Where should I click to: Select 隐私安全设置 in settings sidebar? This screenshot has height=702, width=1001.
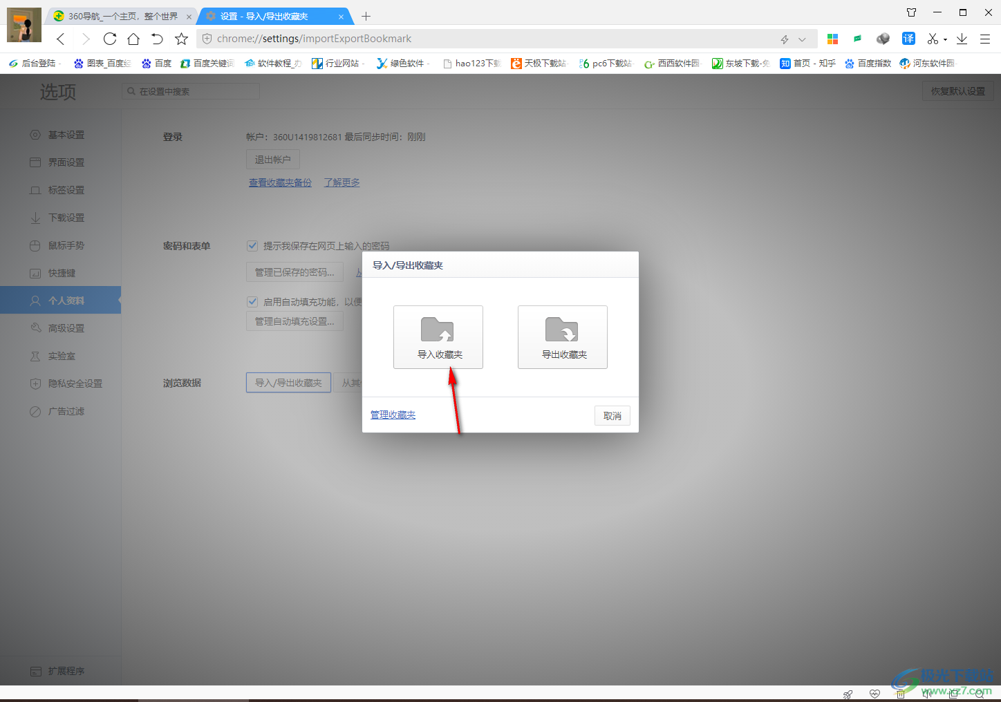[60, 383]
